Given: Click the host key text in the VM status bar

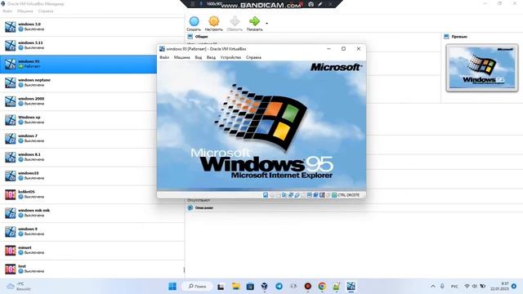Looking at the screenshot, I should tap(349, 195).
